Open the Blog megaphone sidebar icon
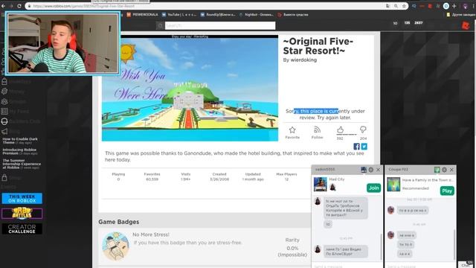Screen dimensions: 476x268 [x=4, y=131]
